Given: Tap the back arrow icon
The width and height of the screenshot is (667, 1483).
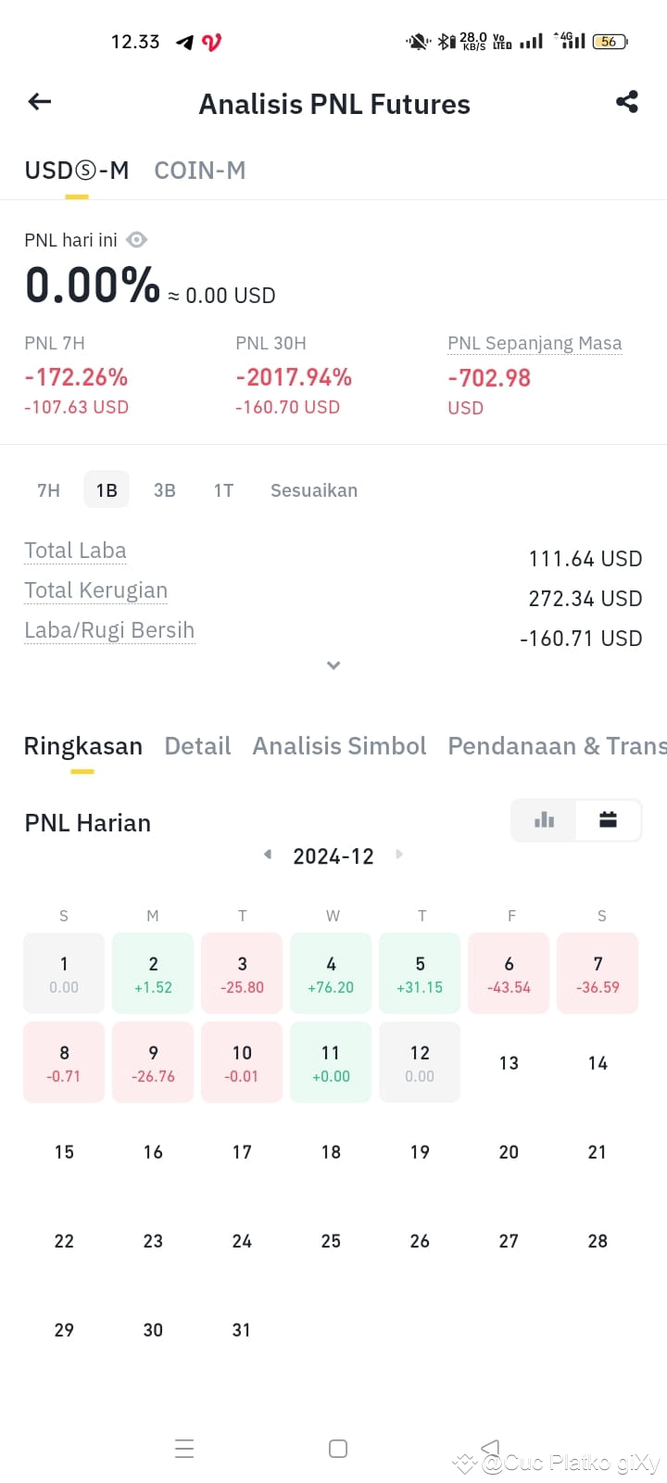Looking at the screenshot, I should pyautogui.click(x=40, y=102).
